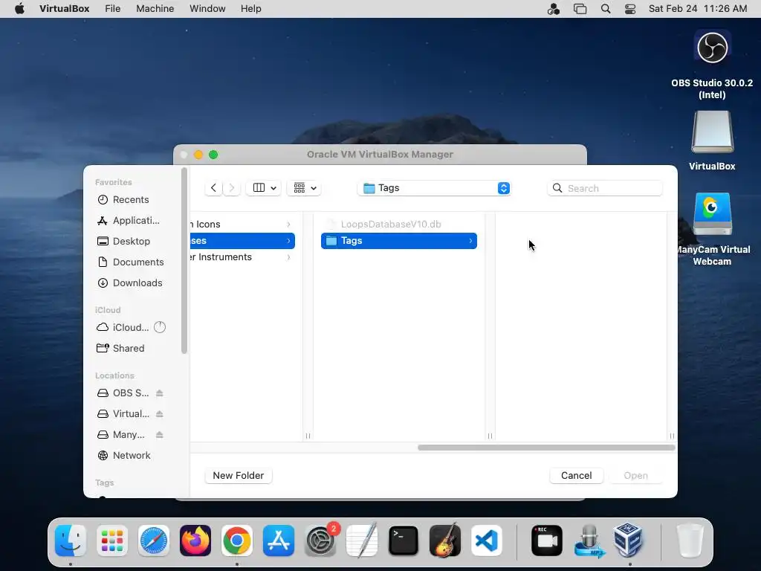Click the VirtualBox cube Dock icon

coord(629,541)
